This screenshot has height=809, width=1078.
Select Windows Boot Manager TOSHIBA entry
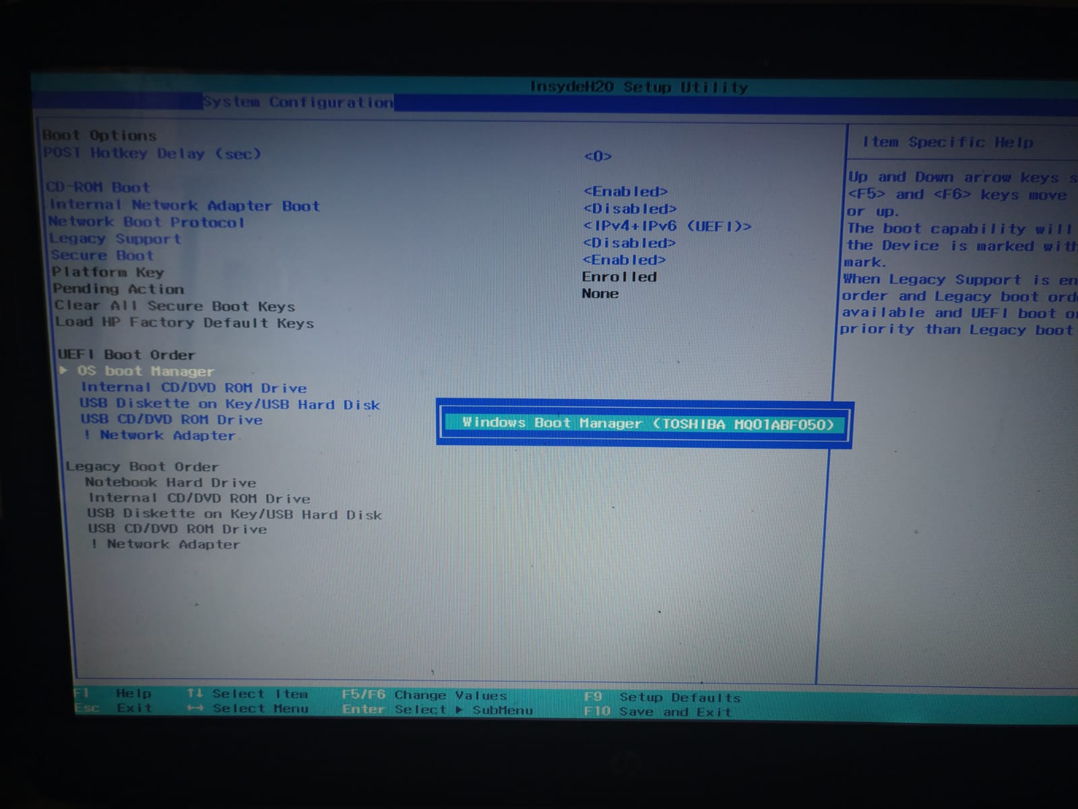pos(647,424)
